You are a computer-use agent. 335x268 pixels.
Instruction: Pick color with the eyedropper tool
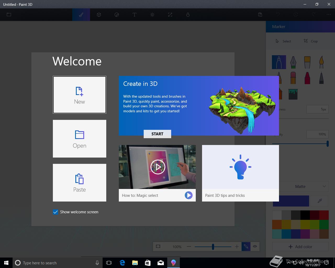point(320,201)
